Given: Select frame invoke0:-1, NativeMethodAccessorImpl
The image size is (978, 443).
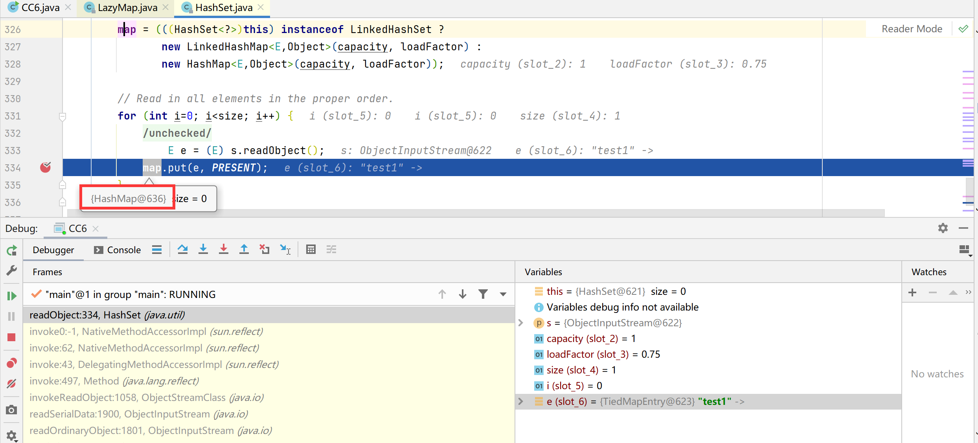Looking at the screenshot, I should pyautogui.click(x=269, y=331).
